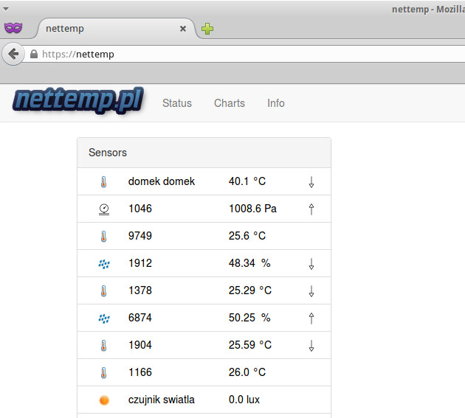
Task: Open the Status page
Action: [177, 103]
